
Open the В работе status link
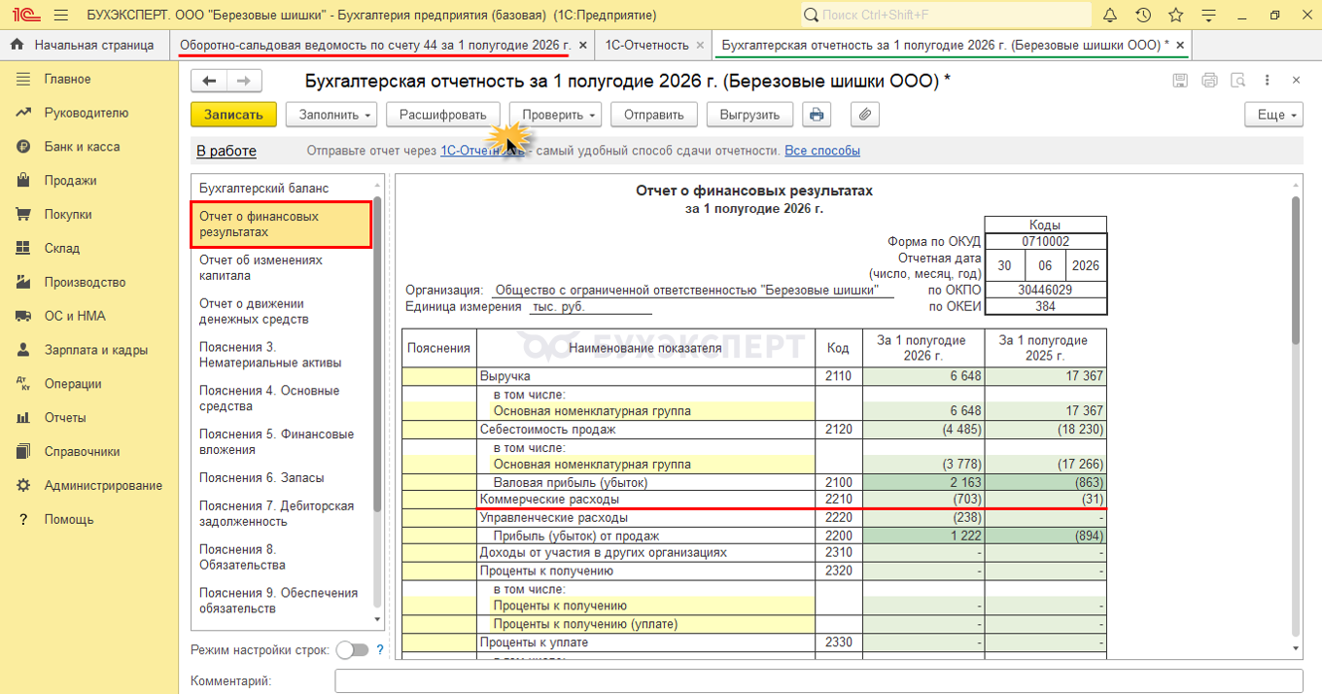click(226, 151)
